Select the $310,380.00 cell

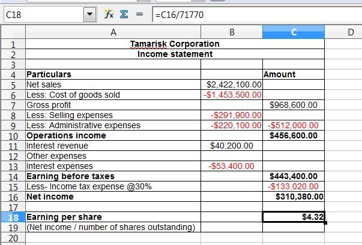point(294,196)
